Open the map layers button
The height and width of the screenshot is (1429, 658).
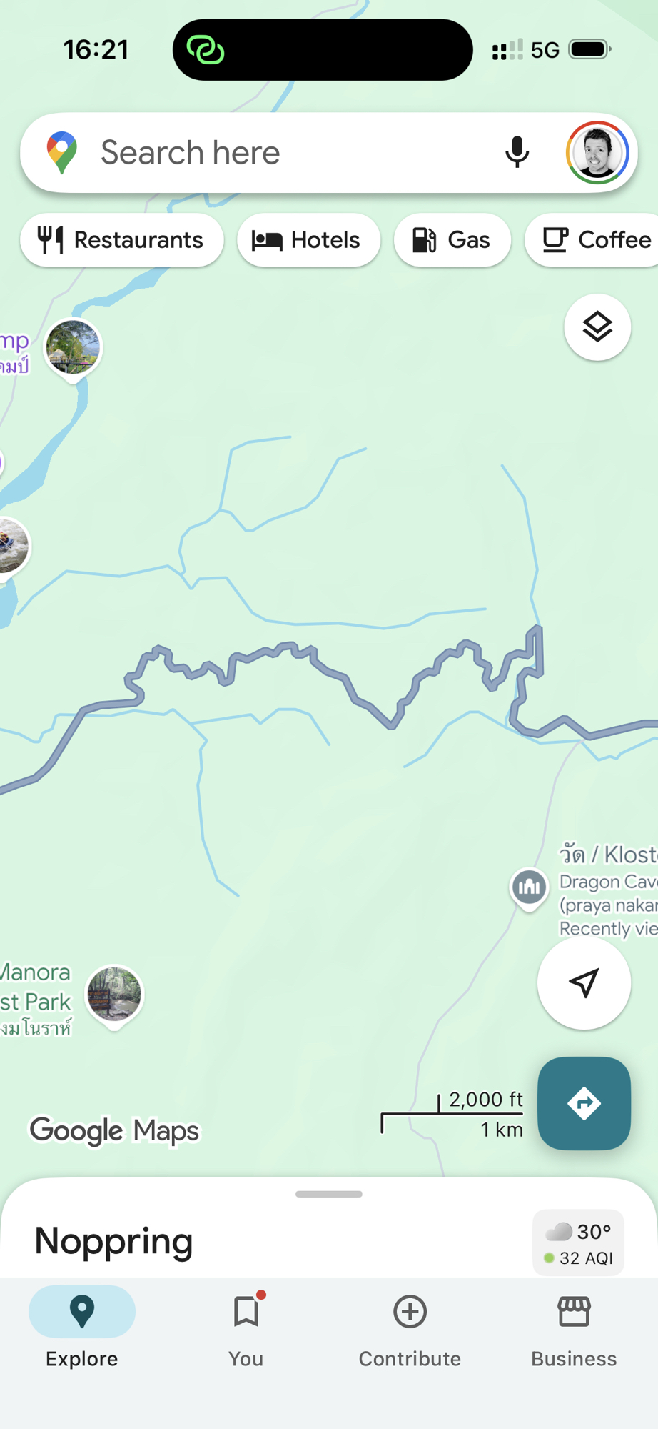tap(597, 327)
